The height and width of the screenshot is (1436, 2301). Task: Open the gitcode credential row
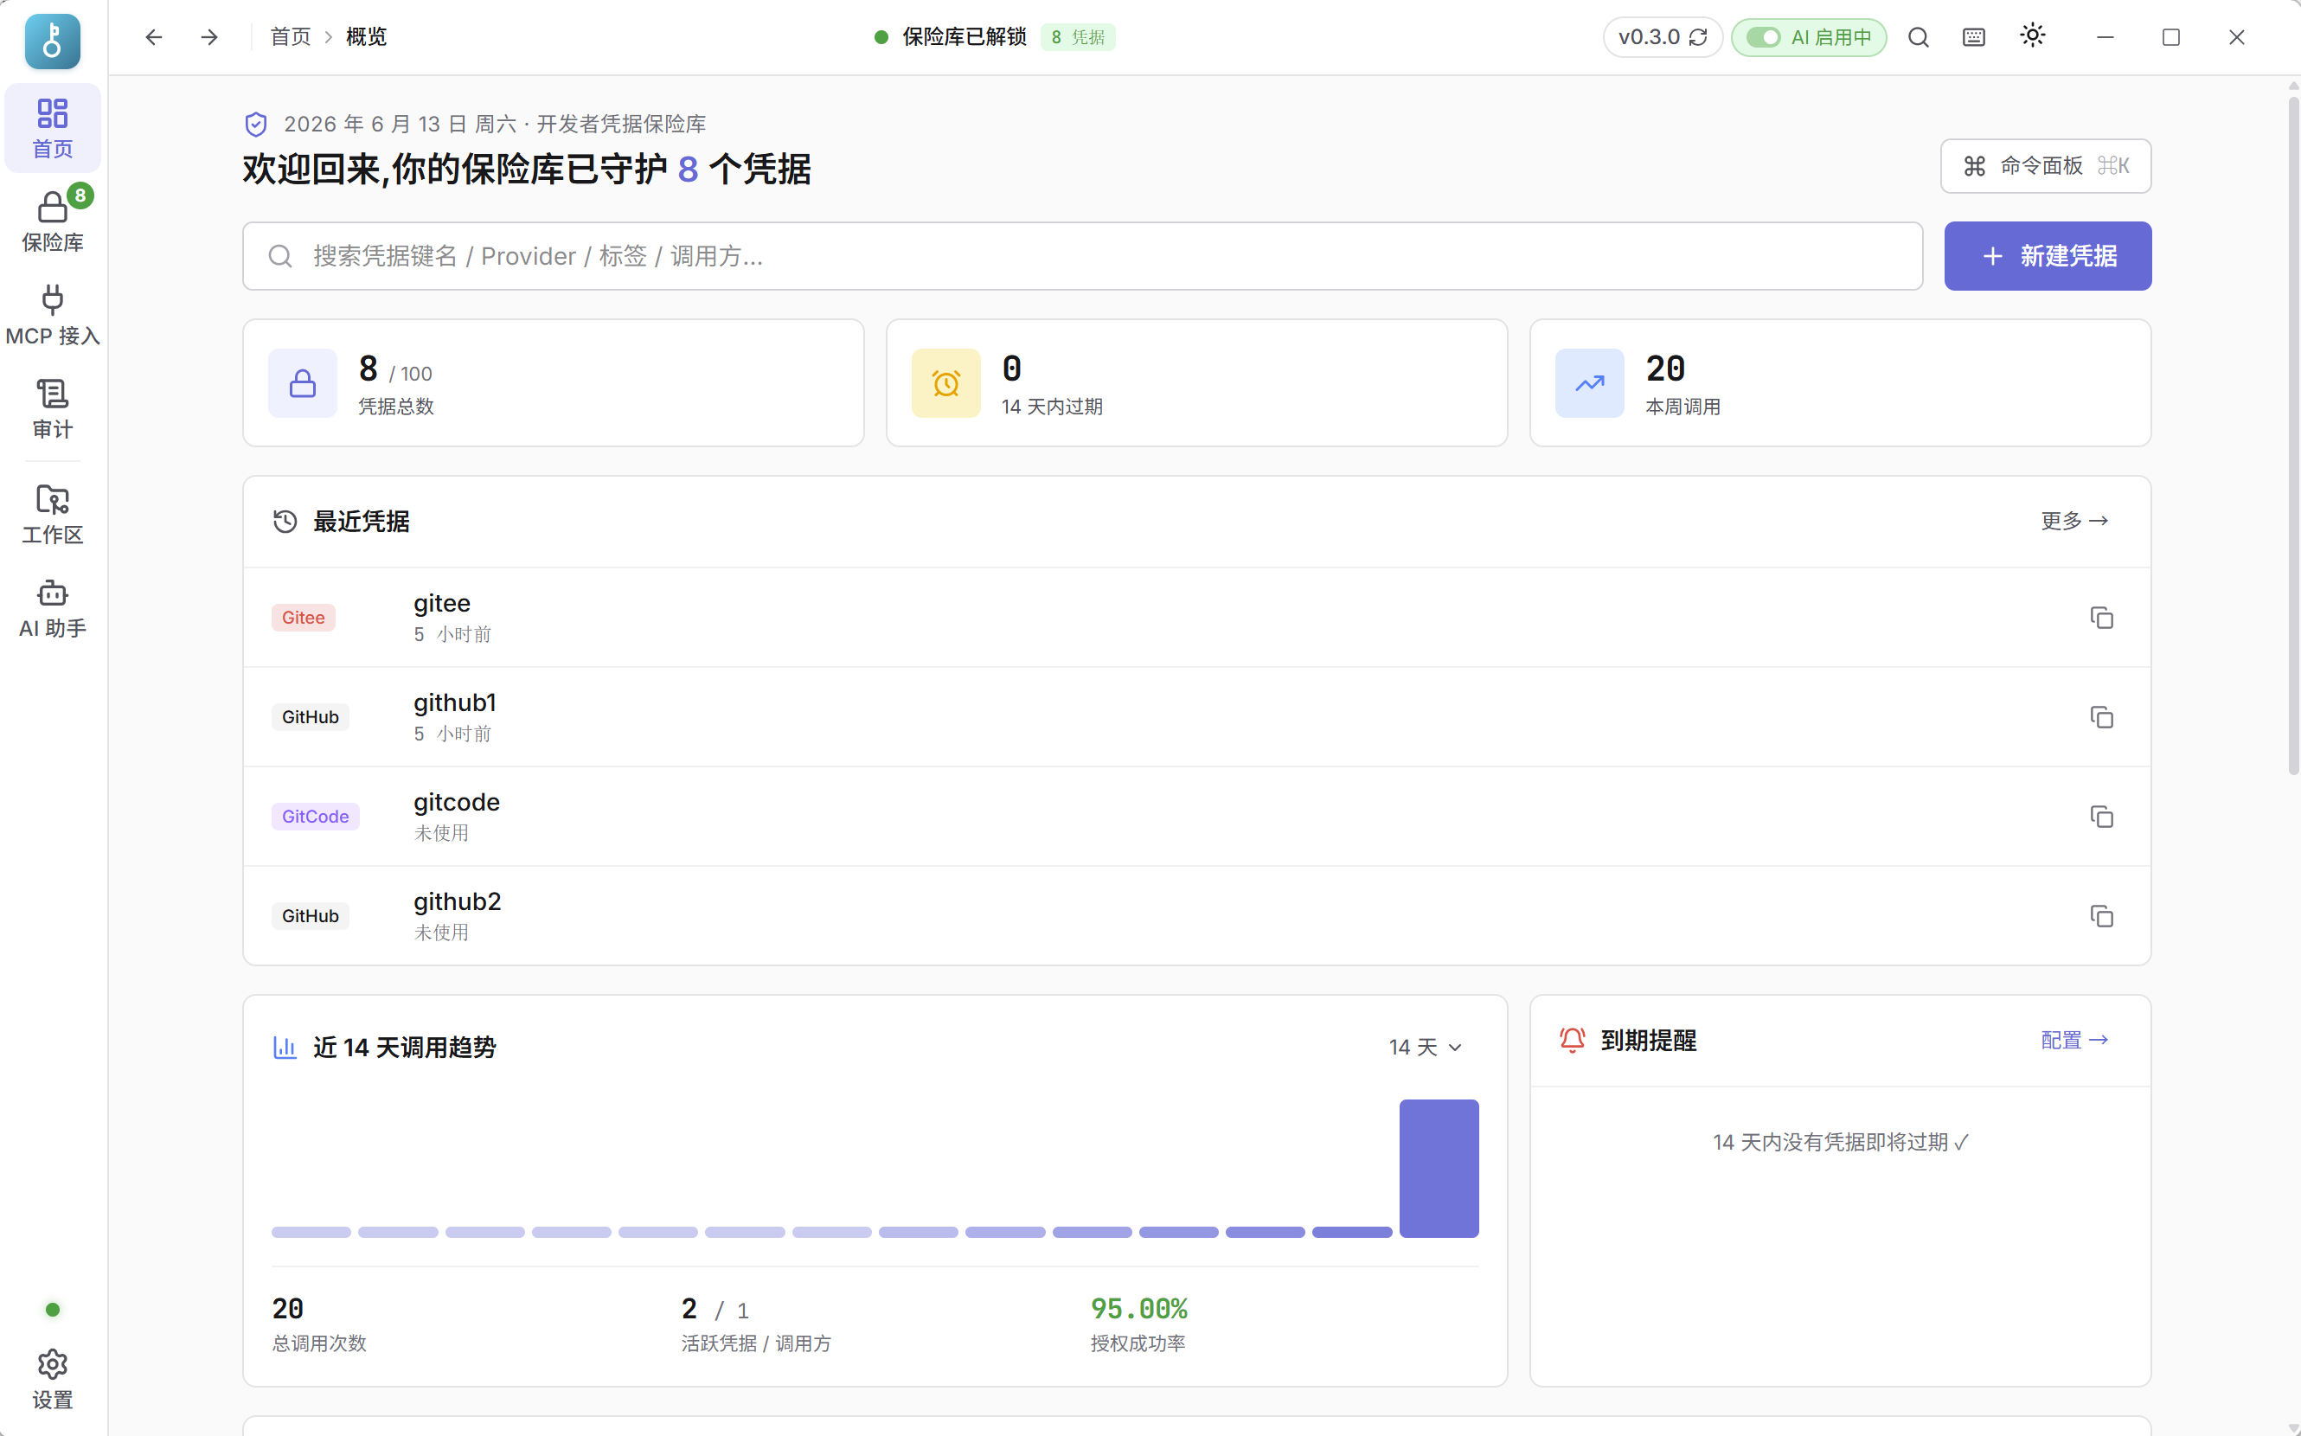click(x=1196, y=817)
